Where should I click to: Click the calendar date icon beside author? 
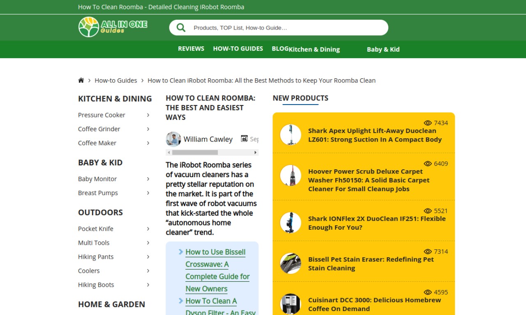[245, 139]
